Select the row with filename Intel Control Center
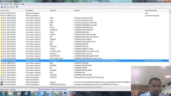The width and height of the screenshot is (171, 96). pos(84,58)
